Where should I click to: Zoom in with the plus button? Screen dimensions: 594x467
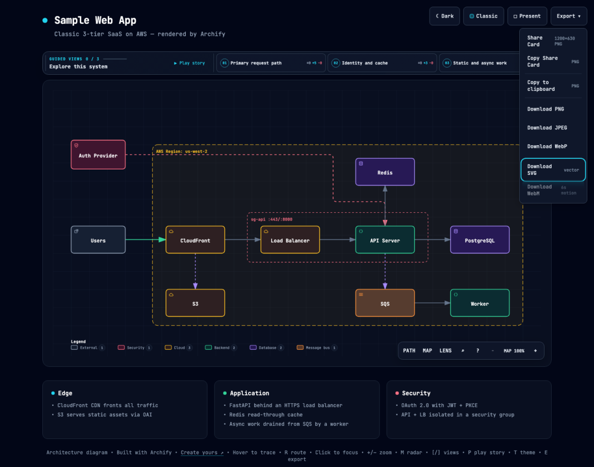535,351
